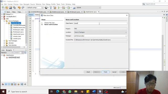
Task: Click the Open Project toolbar icon
Action: pyautogui.click(x=10, y=8)
